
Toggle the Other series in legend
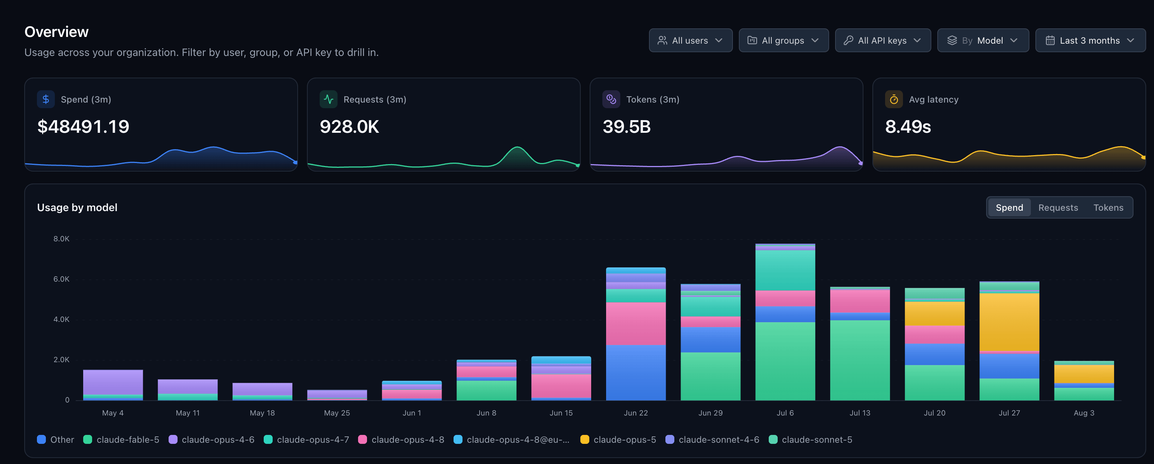[x=56, y=439]
